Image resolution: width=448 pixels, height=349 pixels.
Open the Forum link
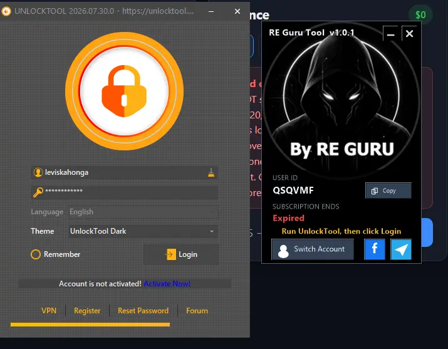point(197,310)
